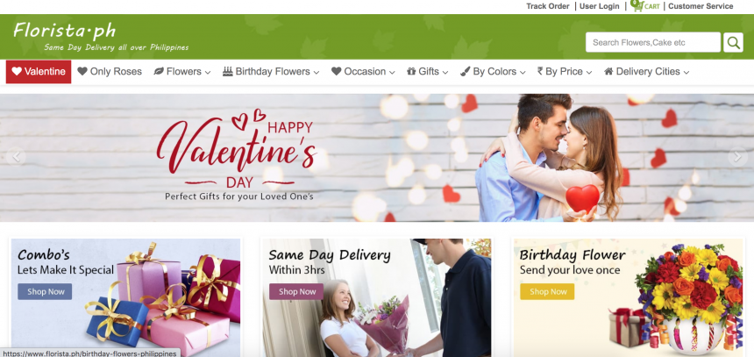Click into the Search Flowers, Cake field
754x357 pixels.
tap(653, 42)
